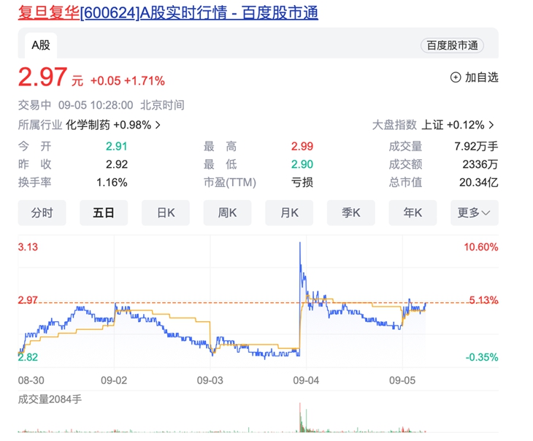This screenshot has width=533, height=441.
Task: Click the 09-03 date axis label
Action: click(x=210, y=380)
